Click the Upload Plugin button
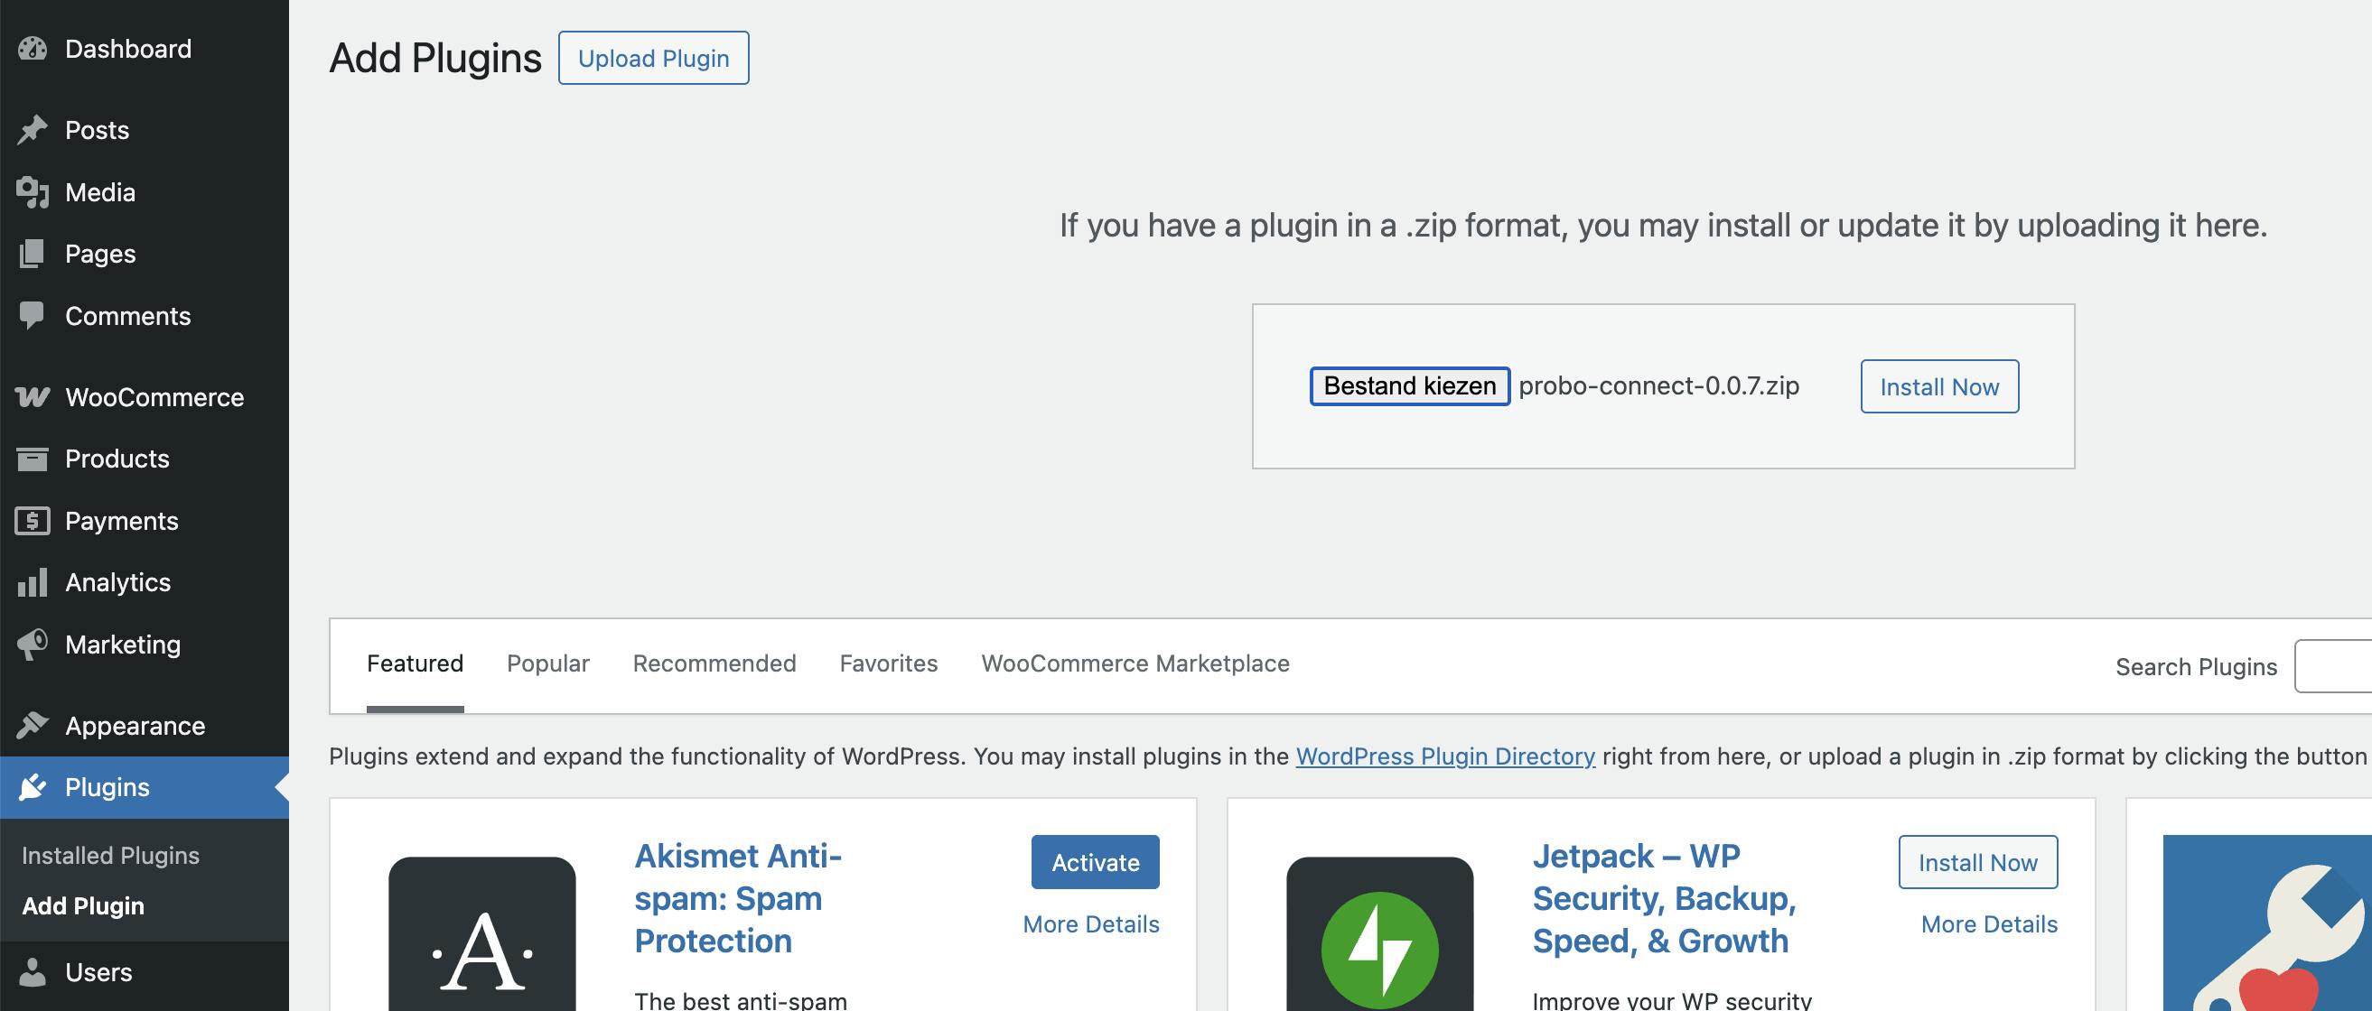This screenshot has height=1011, width=2372. click(x=653, y=58)
